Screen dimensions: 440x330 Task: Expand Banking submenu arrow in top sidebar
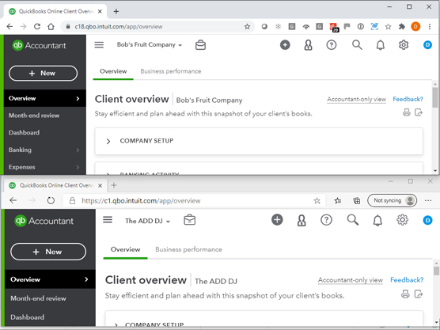[78, 150]
